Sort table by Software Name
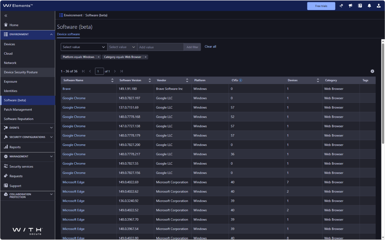This screenshot has width=385, height=240. click(x=112, y=80)
